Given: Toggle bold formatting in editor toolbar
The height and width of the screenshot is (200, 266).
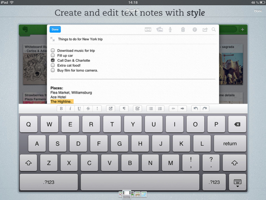Looking at the screenshot, I should pos(61,109).
